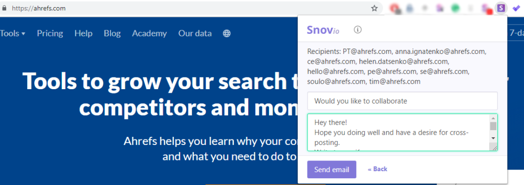524x185 pixels.
Task: Click inside the email body text area
Action: pos(398,133)
